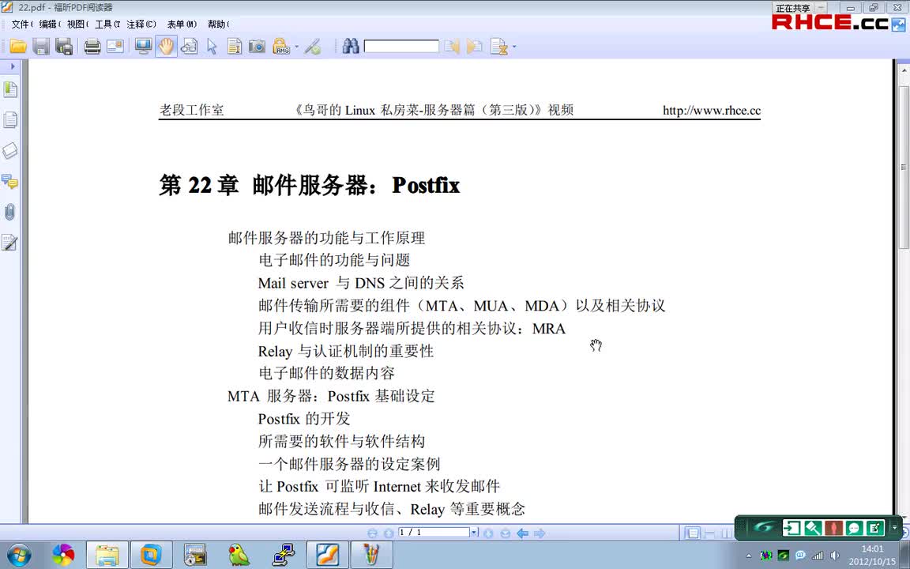The height and width of the screenshot is (569, 910).
Task: Show hidden system tray icons
Action: (x=749, y=556)
